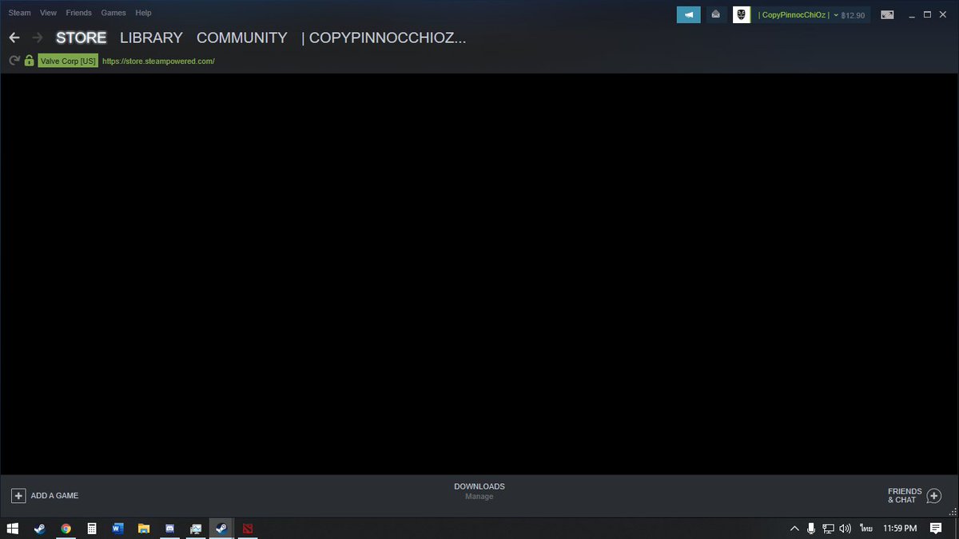Open network status tray icon

pos(829,528)
